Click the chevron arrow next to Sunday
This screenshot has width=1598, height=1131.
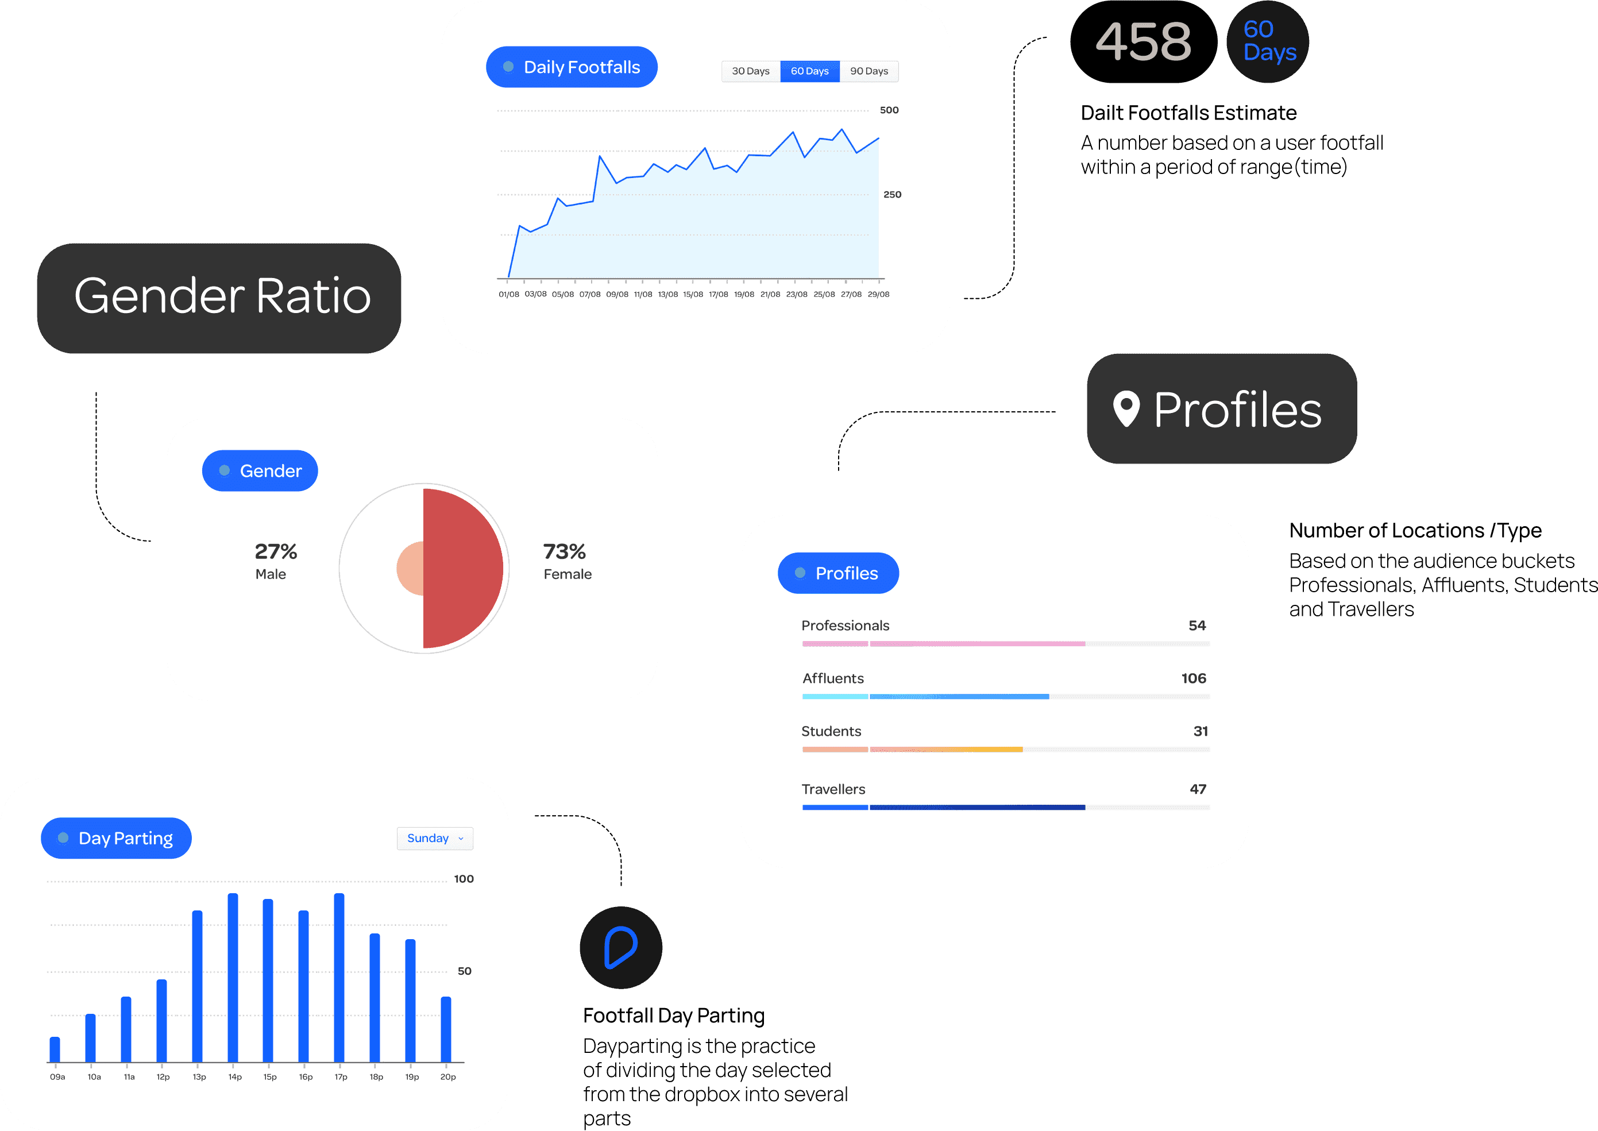click(461, 839)
